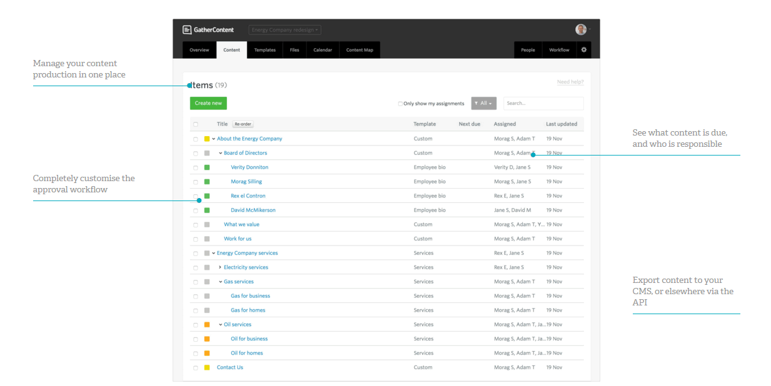Click gray status square for Energy Company services

point(207,253)
